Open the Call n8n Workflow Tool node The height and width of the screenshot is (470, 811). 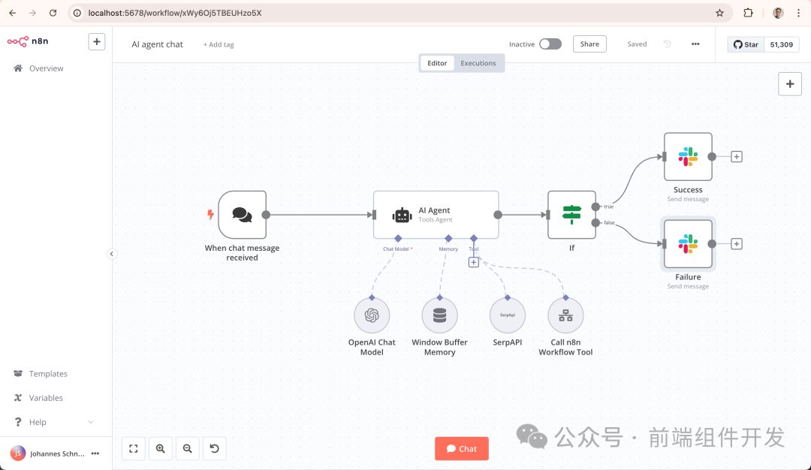coord(565,315)
